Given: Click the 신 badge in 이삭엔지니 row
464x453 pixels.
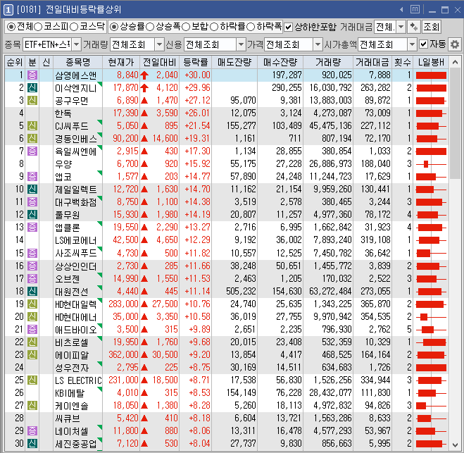Looking at the screenshot, I should 32,87.
